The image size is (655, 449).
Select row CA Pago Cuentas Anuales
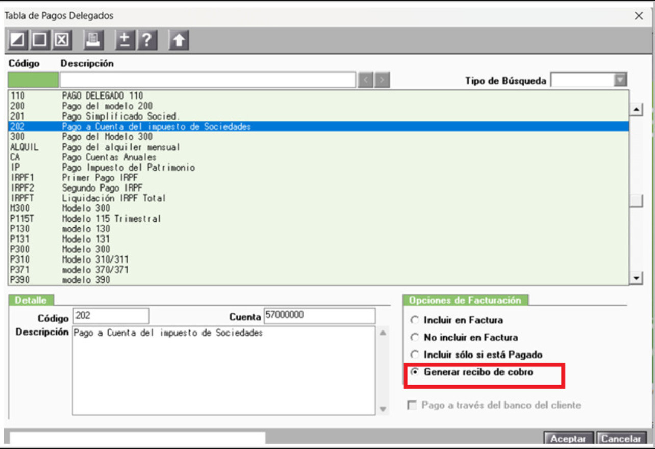point(318,157)
